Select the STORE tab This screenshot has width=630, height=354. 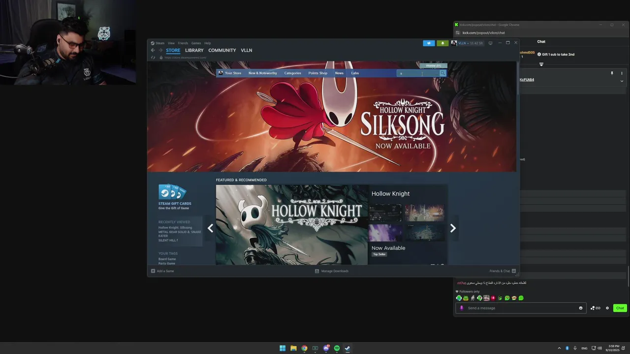point(173,50)
